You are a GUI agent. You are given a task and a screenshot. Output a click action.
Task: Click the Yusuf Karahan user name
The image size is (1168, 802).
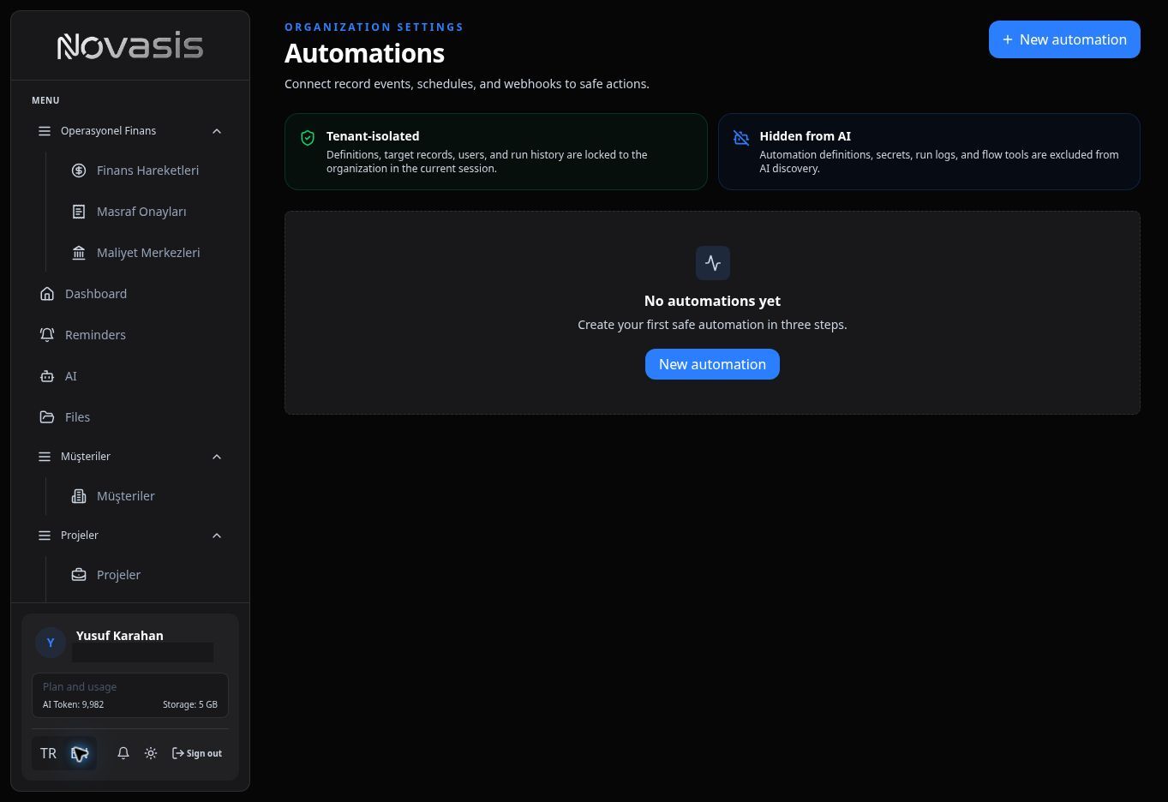tap(120, 636)
